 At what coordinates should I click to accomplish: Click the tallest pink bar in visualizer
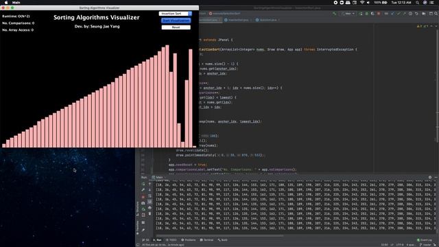coord(167,96)
